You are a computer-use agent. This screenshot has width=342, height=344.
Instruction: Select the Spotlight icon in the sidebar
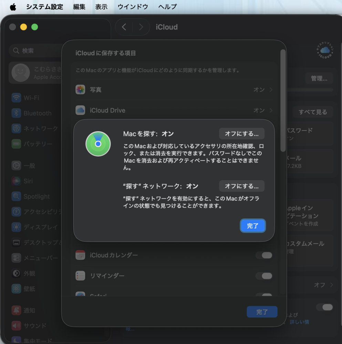pos(16,196)
